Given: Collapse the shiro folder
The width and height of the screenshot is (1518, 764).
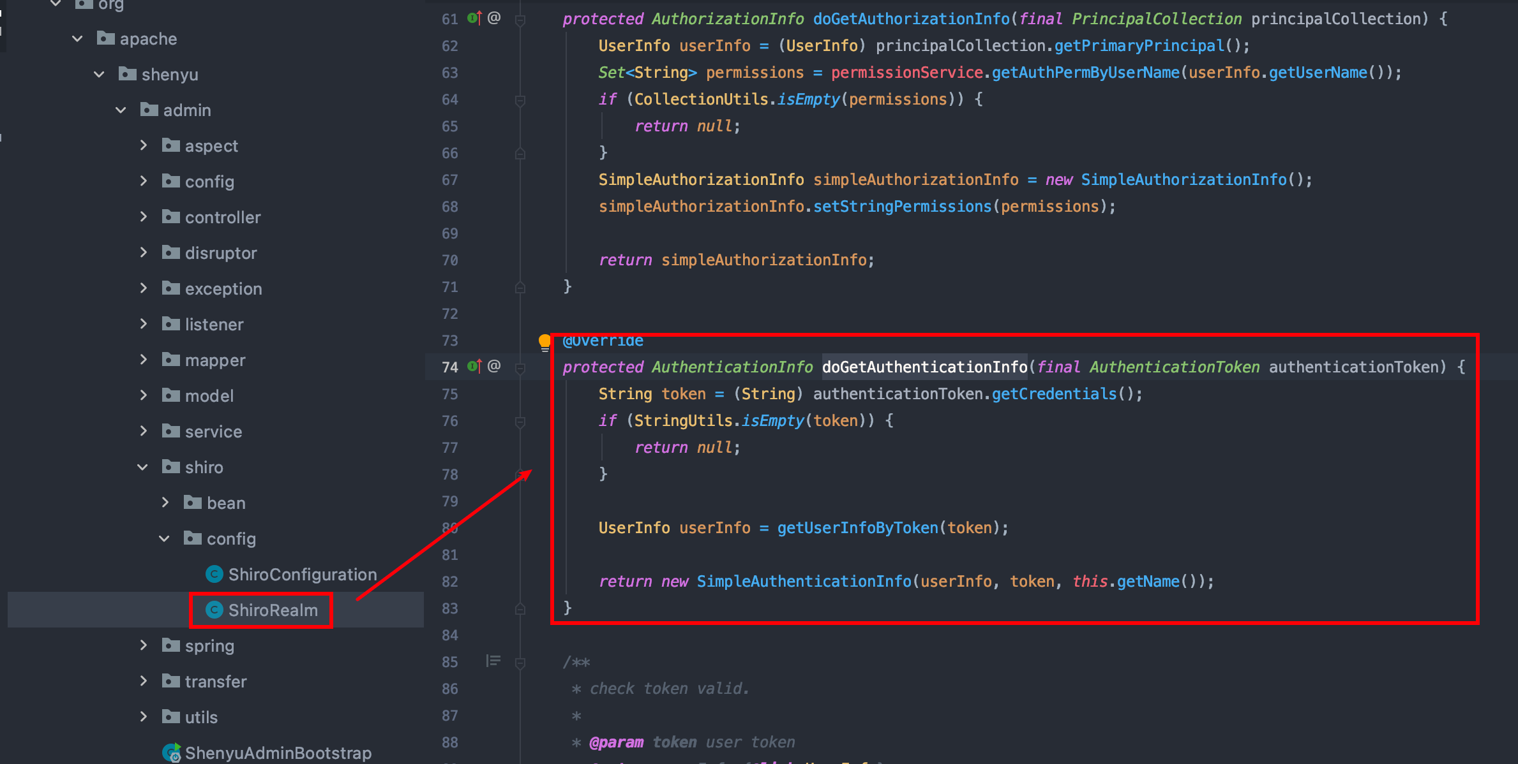Looking at the screenshot, I should coord(143,467).
